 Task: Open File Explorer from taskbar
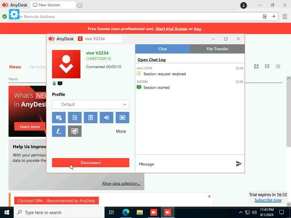(140, 212)
